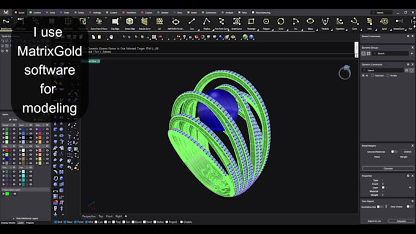Click Calculate in Gem Report panel
The width and height of the screenshot is (416, 234).
(x=401, y=221)
